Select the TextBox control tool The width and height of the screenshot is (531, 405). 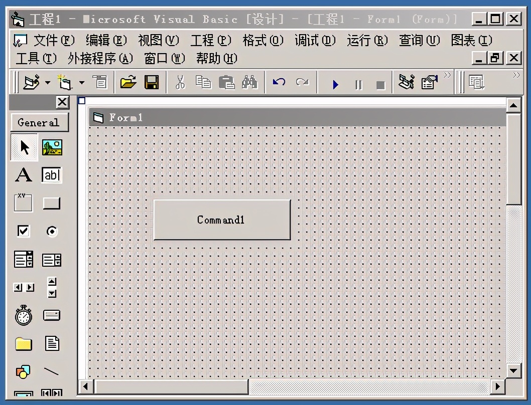52,175
